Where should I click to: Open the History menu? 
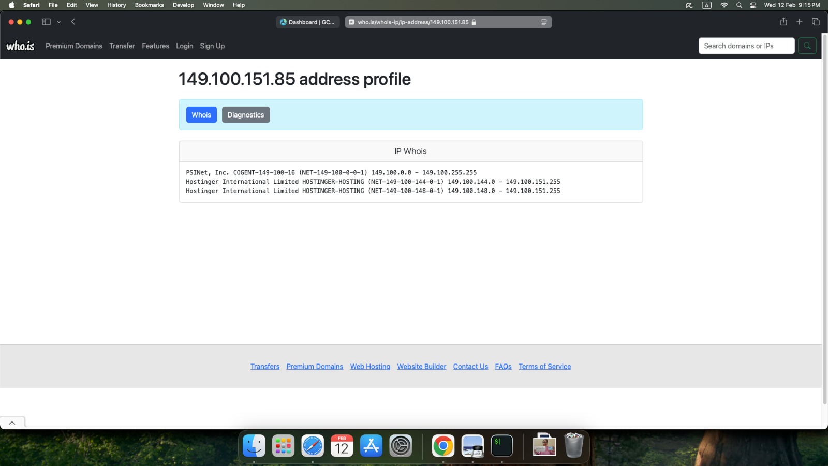coord(116,5)
